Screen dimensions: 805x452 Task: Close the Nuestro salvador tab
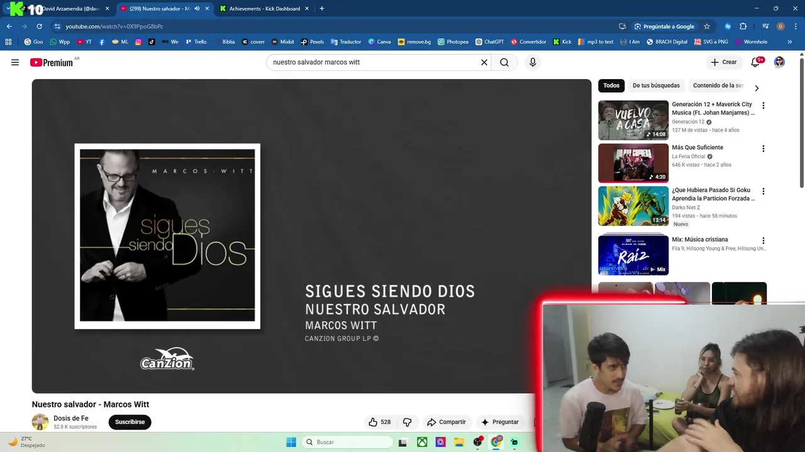[207, 9]
